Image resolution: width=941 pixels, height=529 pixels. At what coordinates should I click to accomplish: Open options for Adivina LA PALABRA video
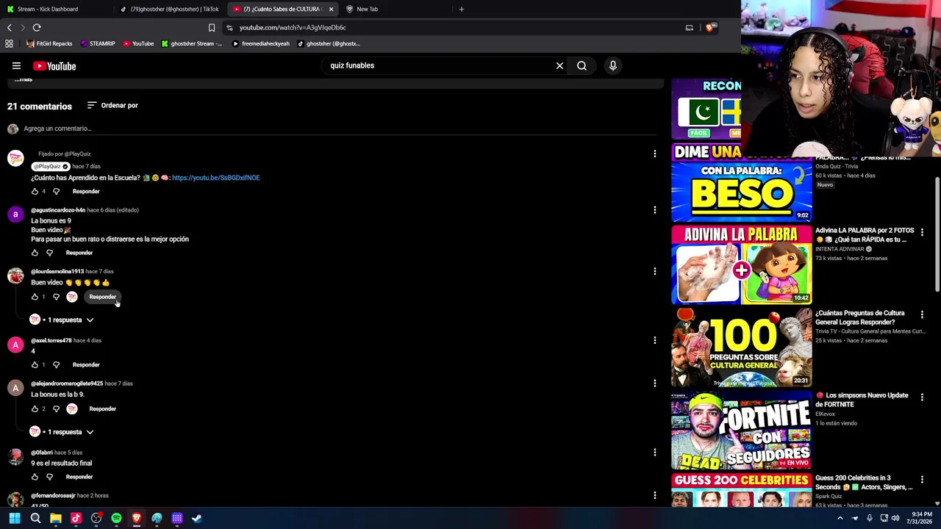(x=922, y=232)
